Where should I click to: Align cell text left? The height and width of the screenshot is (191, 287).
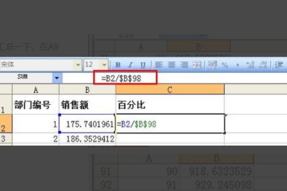[x=159, y=65]
